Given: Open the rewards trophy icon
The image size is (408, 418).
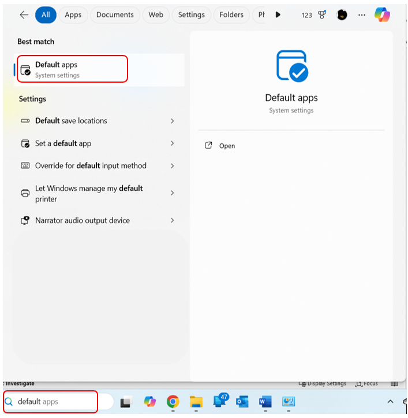Looking at the screenshot, I should point(322,14).
